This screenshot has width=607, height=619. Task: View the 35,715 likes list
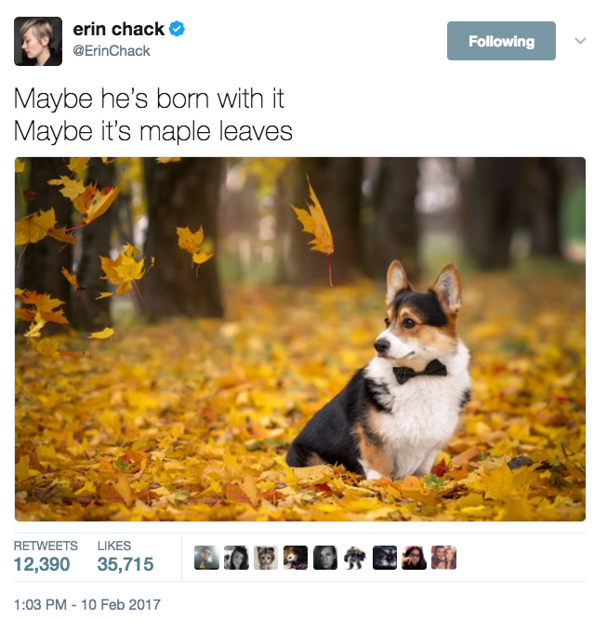click(x=125, y=556)
